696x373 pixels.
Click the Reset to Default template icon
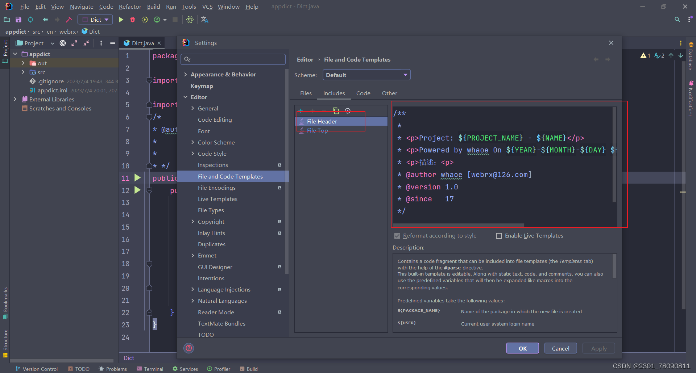(x=348, y=111)
